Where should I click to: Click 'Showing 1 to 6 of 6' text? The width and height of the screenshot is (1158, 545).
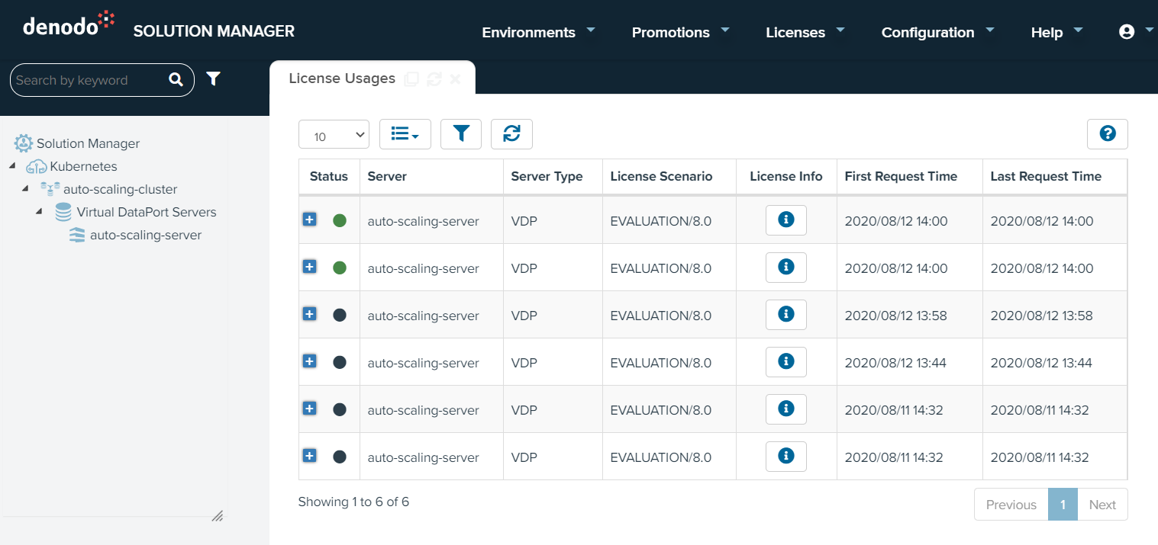pyautogui.click(x=353, y=502)
